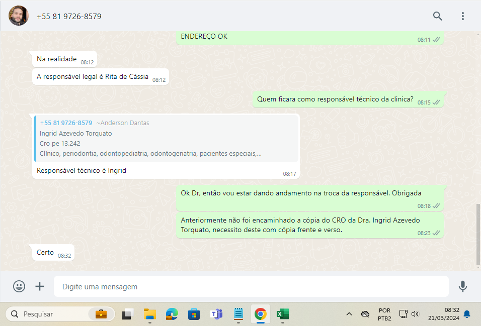
Task: Click the chat scrollbar thumb
Action: click(x=478, y=235)
